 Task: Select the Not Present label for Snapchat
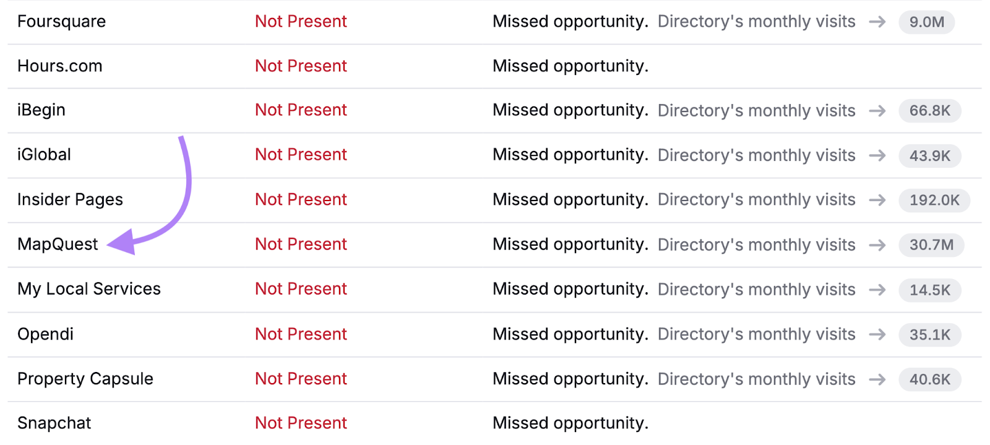301,423
